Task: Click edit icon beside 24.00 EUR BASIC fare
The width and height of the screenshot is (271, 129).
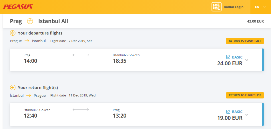Action: click(x=228, y=57)
